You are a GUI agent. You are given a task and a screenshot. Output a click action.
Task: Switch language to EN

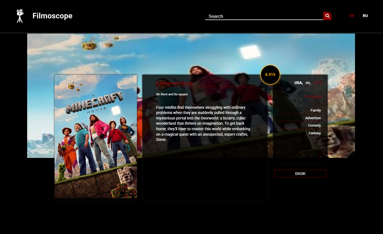click(x=352, y=16)
